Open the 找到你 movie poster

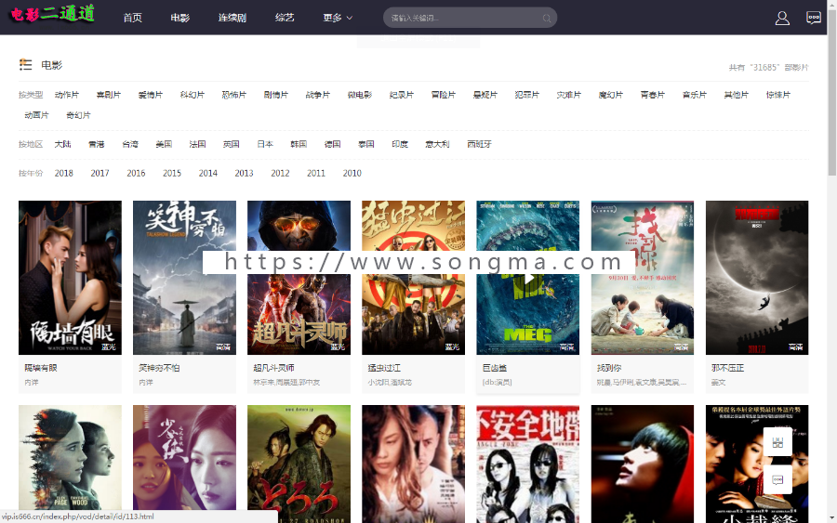(642, 278)
